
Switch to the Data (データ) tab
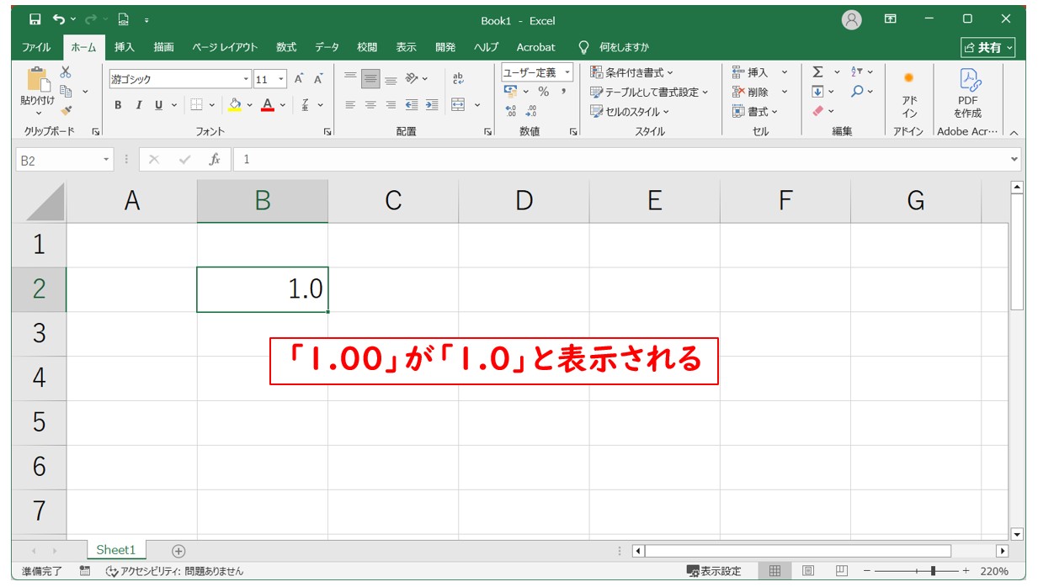[x=327, y=47]
